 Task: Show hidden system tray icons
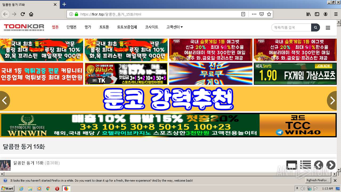point(297,189)
